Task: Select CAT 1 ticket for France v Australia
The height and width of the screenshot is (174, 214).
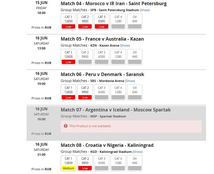Action: pos(68,57)
